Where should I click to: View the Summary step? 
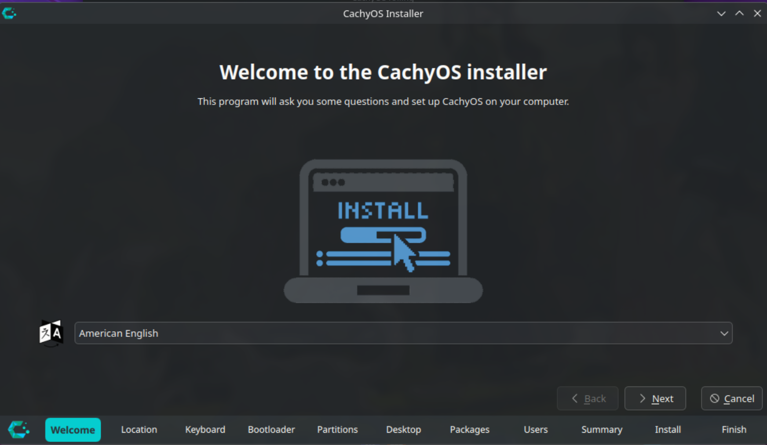[602, 430]
